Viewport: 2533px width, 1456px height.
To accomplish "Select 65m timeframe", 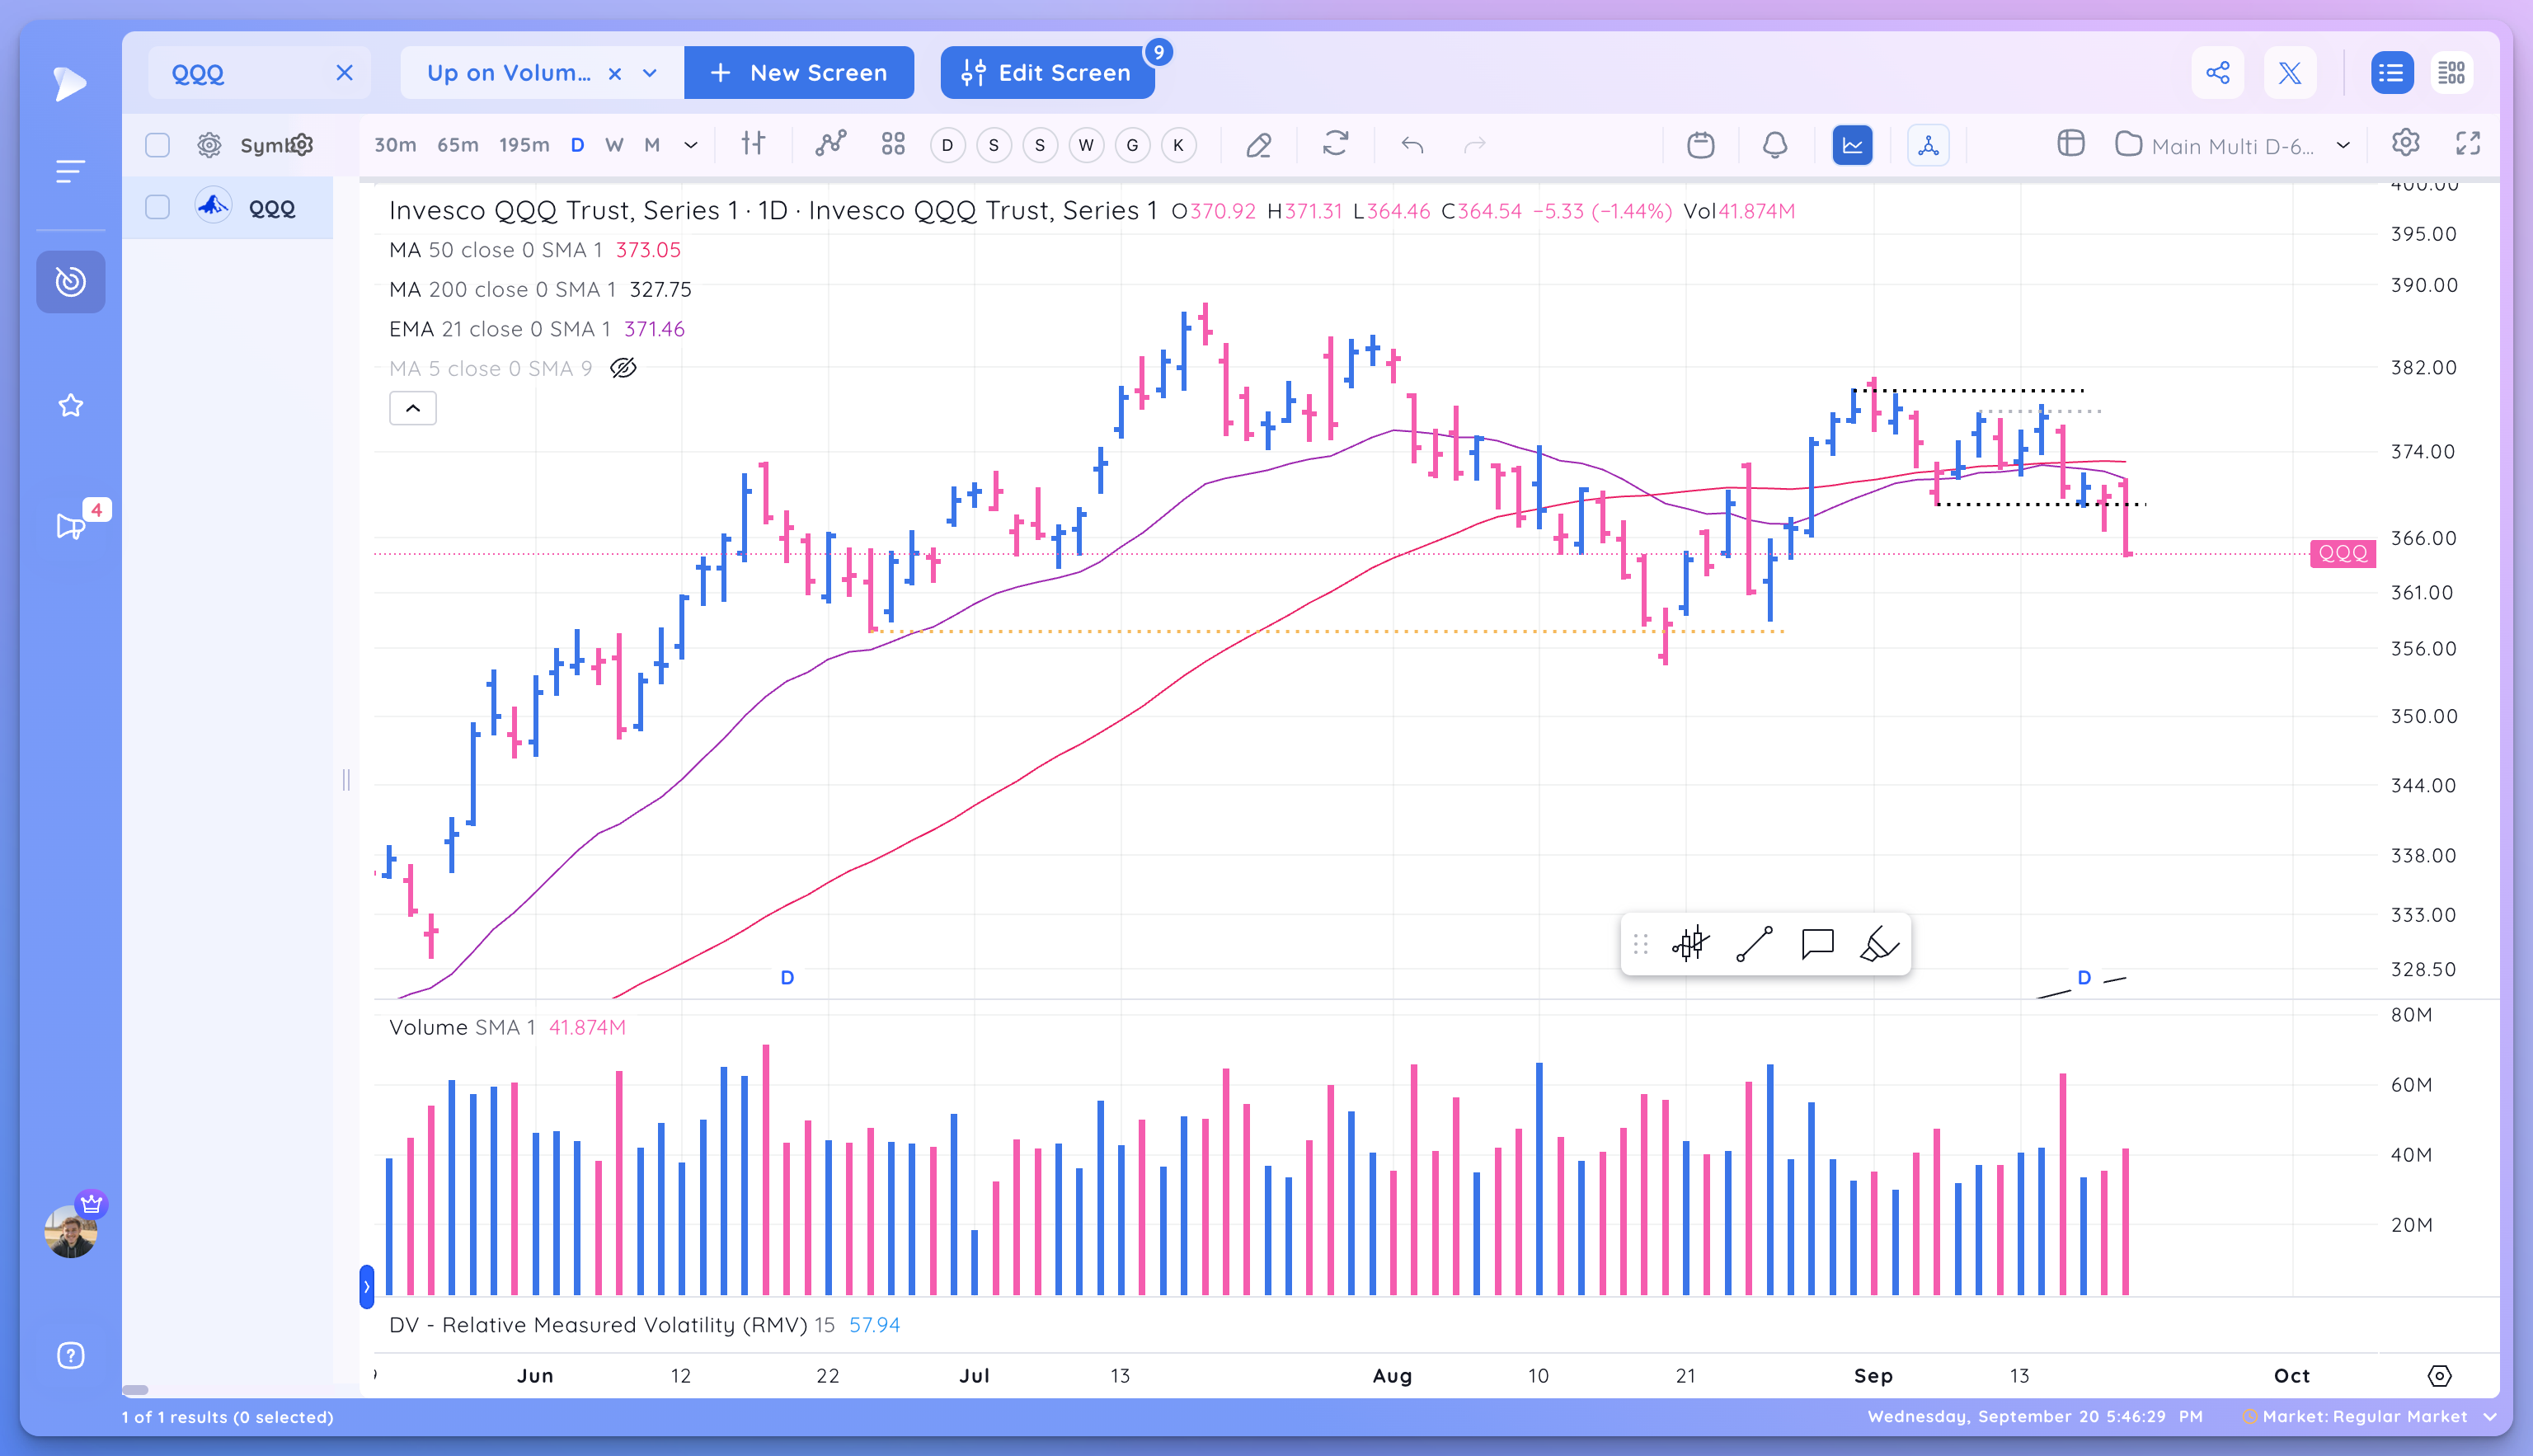I will point(458,145).
